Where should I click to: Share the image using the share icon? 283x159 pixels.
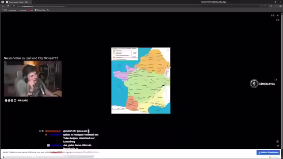coord(278,146)
